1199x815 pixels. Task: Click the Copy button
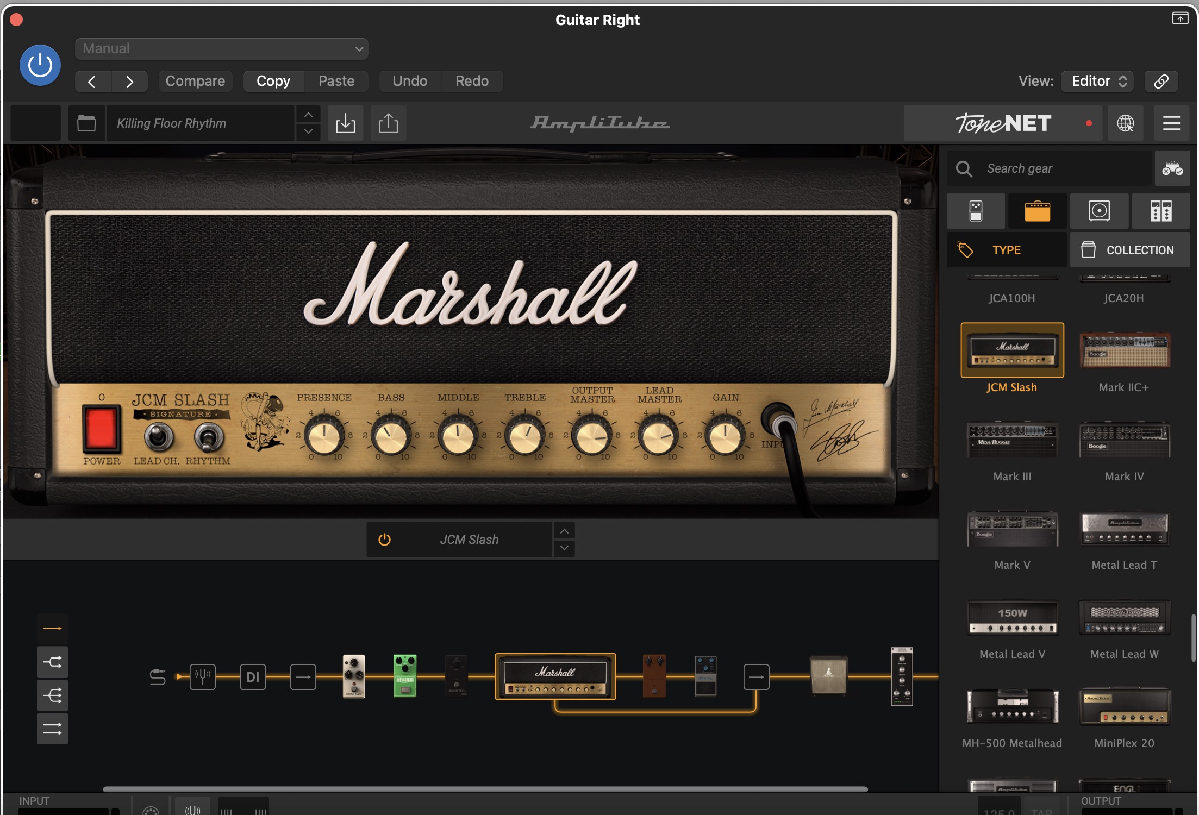(273, 81)
